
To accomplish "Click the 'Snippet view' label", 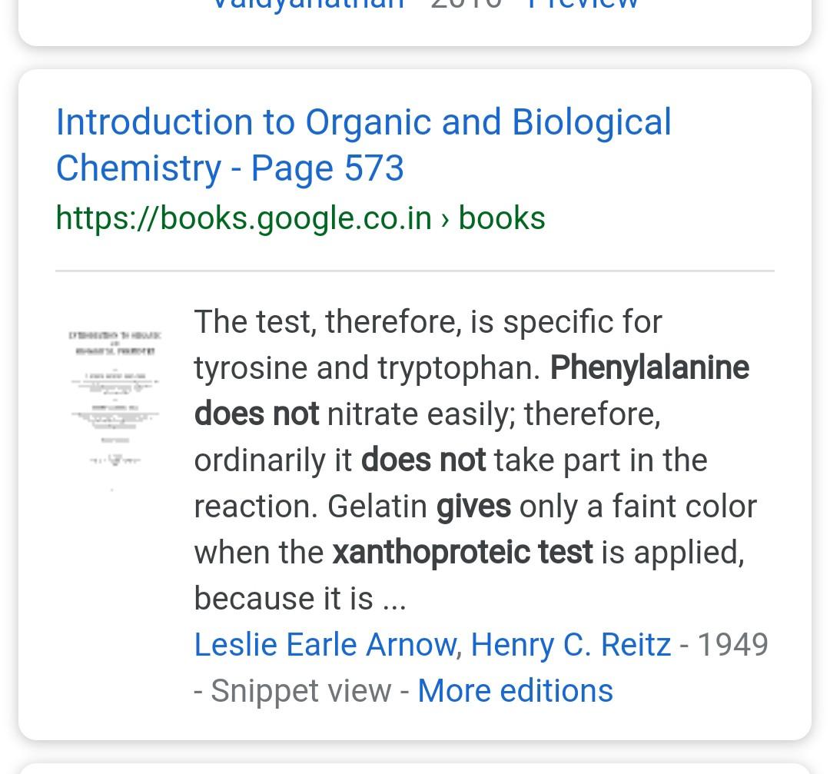I will pos(300,691).
